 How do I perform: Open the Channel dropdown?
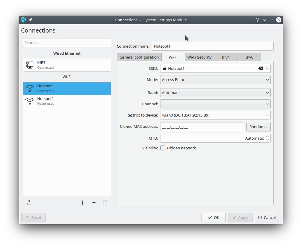(215, 104)
